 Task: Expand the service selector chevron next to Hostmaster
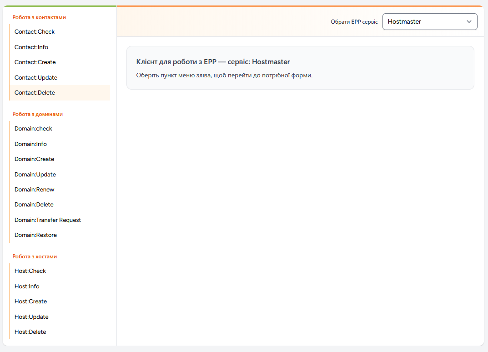pyautogui.click(x=469, y=21)
